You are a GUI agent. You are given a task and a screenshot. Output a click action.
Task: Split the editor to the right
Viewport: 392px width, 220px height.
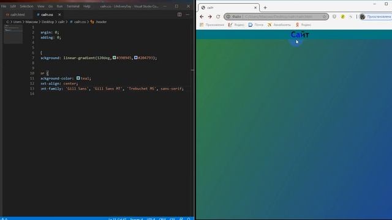click(179, 15)
